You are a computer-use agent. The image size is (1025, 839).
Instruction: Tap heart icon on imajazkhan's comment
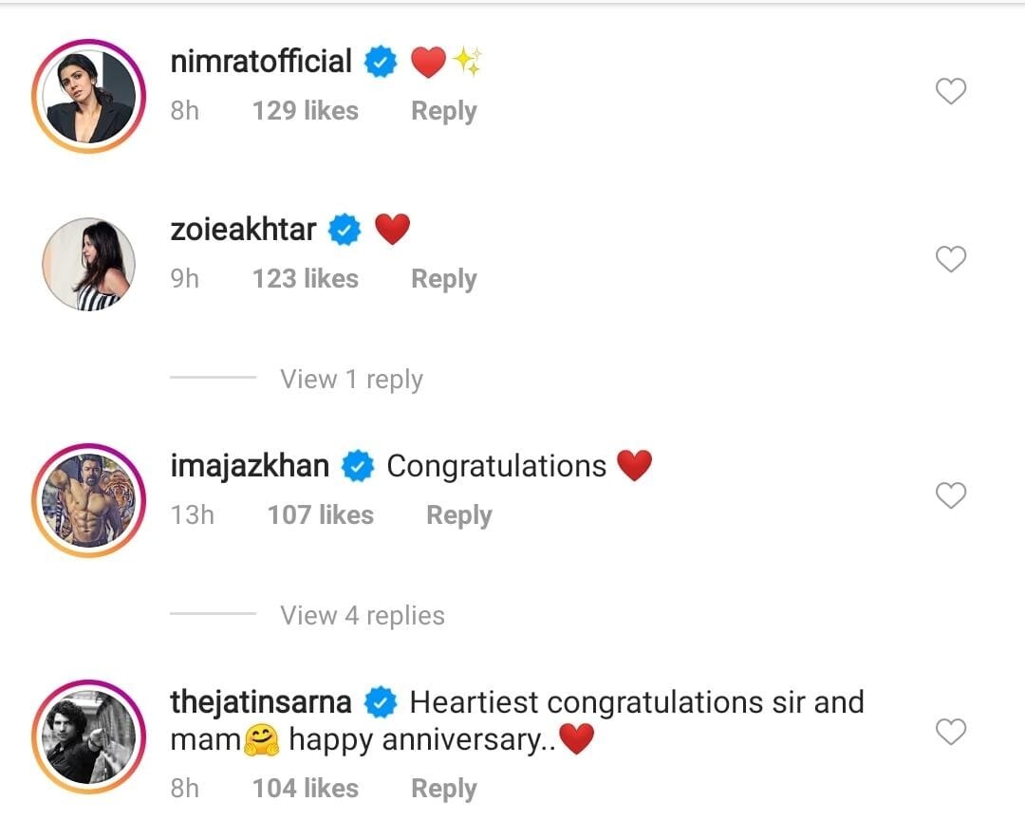click(x=951, y=495)
